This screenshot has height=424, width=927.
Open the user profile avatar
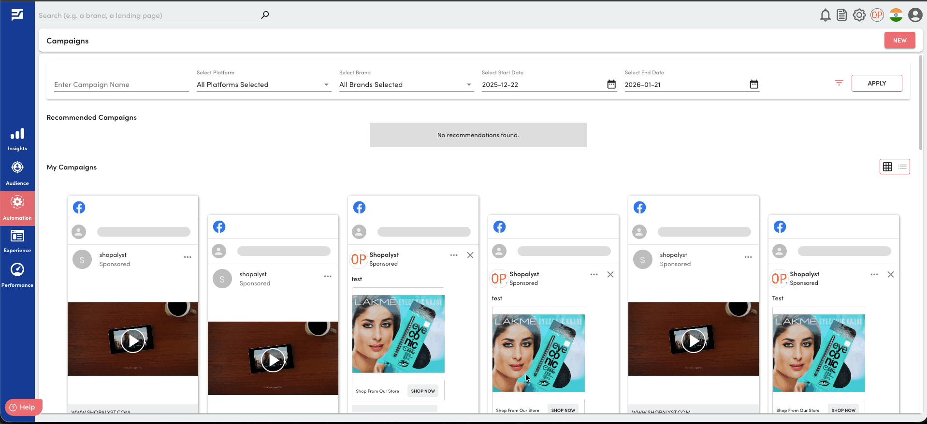[x=915, y=15]
